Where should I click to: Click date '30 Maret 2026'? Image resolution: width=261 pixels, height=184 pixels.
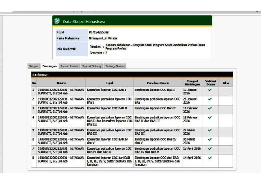tap(189, 141)
